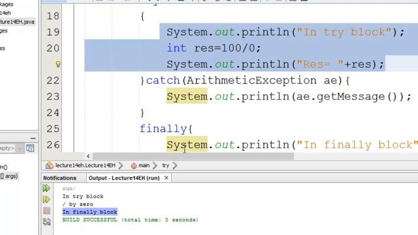
Task: Click line number 19 in gutter
Action: pos(53,32)
